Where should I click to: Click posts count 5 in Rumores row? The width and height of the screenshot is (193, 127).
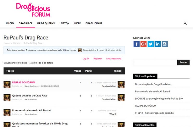[x=91, y=111]
